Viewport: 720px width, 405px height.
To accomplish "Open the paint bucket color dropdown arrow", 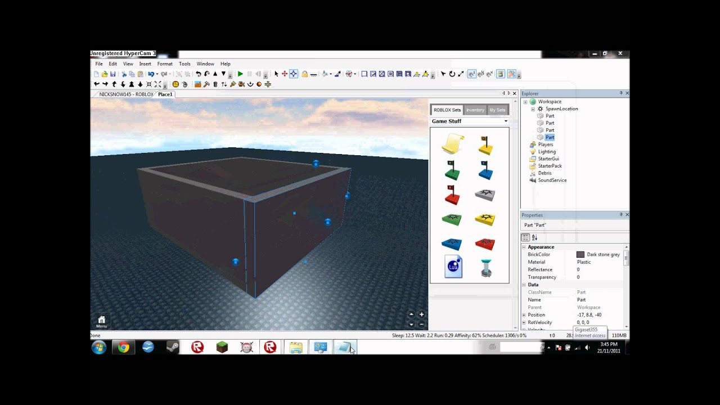I will click(x=331, y=74).
